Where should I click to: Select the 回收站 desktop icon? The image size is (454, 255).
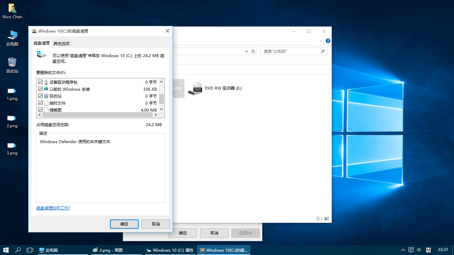[x=12, y=62]
